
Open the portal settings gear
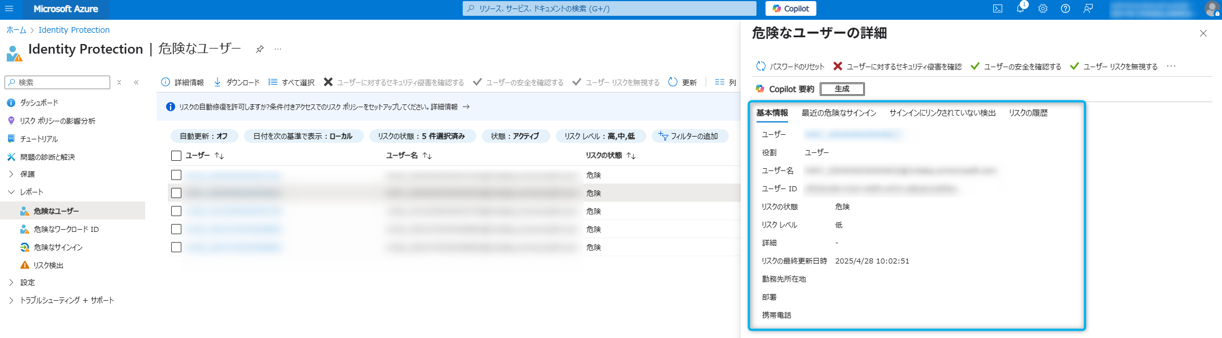1043,8
